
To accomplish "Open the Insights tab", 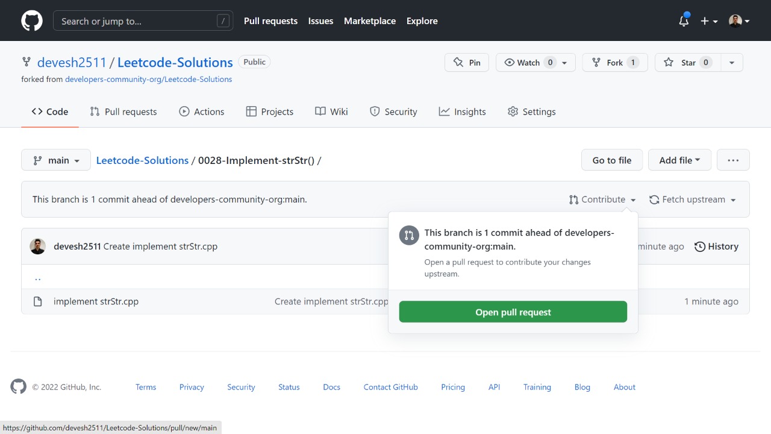I will (x=462, y=112).
